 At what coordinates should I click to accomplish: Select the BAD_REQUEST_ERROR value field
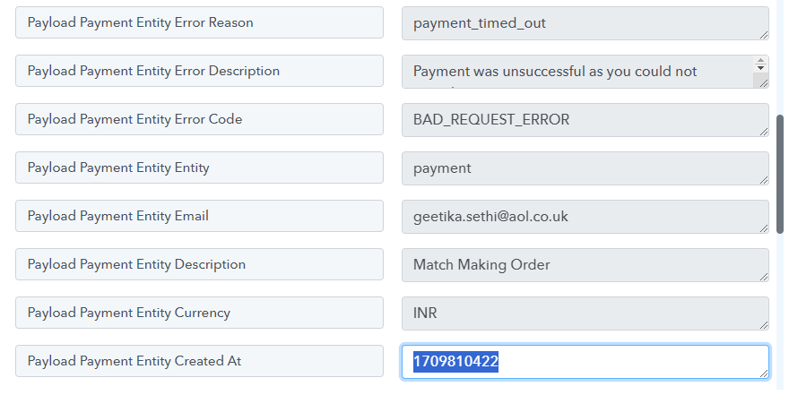(x=585, y=120)
